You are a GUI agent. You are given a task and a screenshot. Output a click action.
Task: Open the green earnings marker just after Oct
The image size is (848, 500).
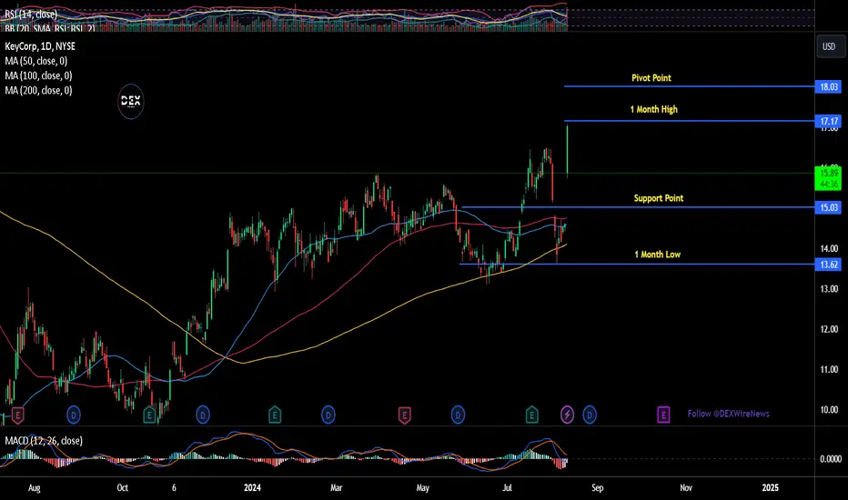[x=149, y=415]
